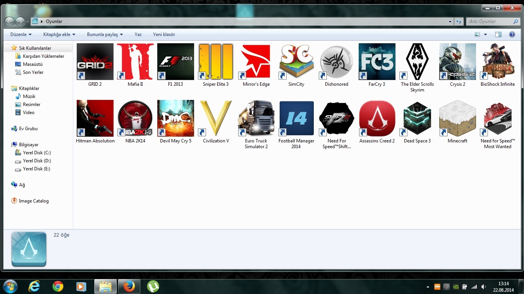Open Karşıdan Yüklemeler folder
The width and height of the screenshot is (524, 294).
coord(43,56)
